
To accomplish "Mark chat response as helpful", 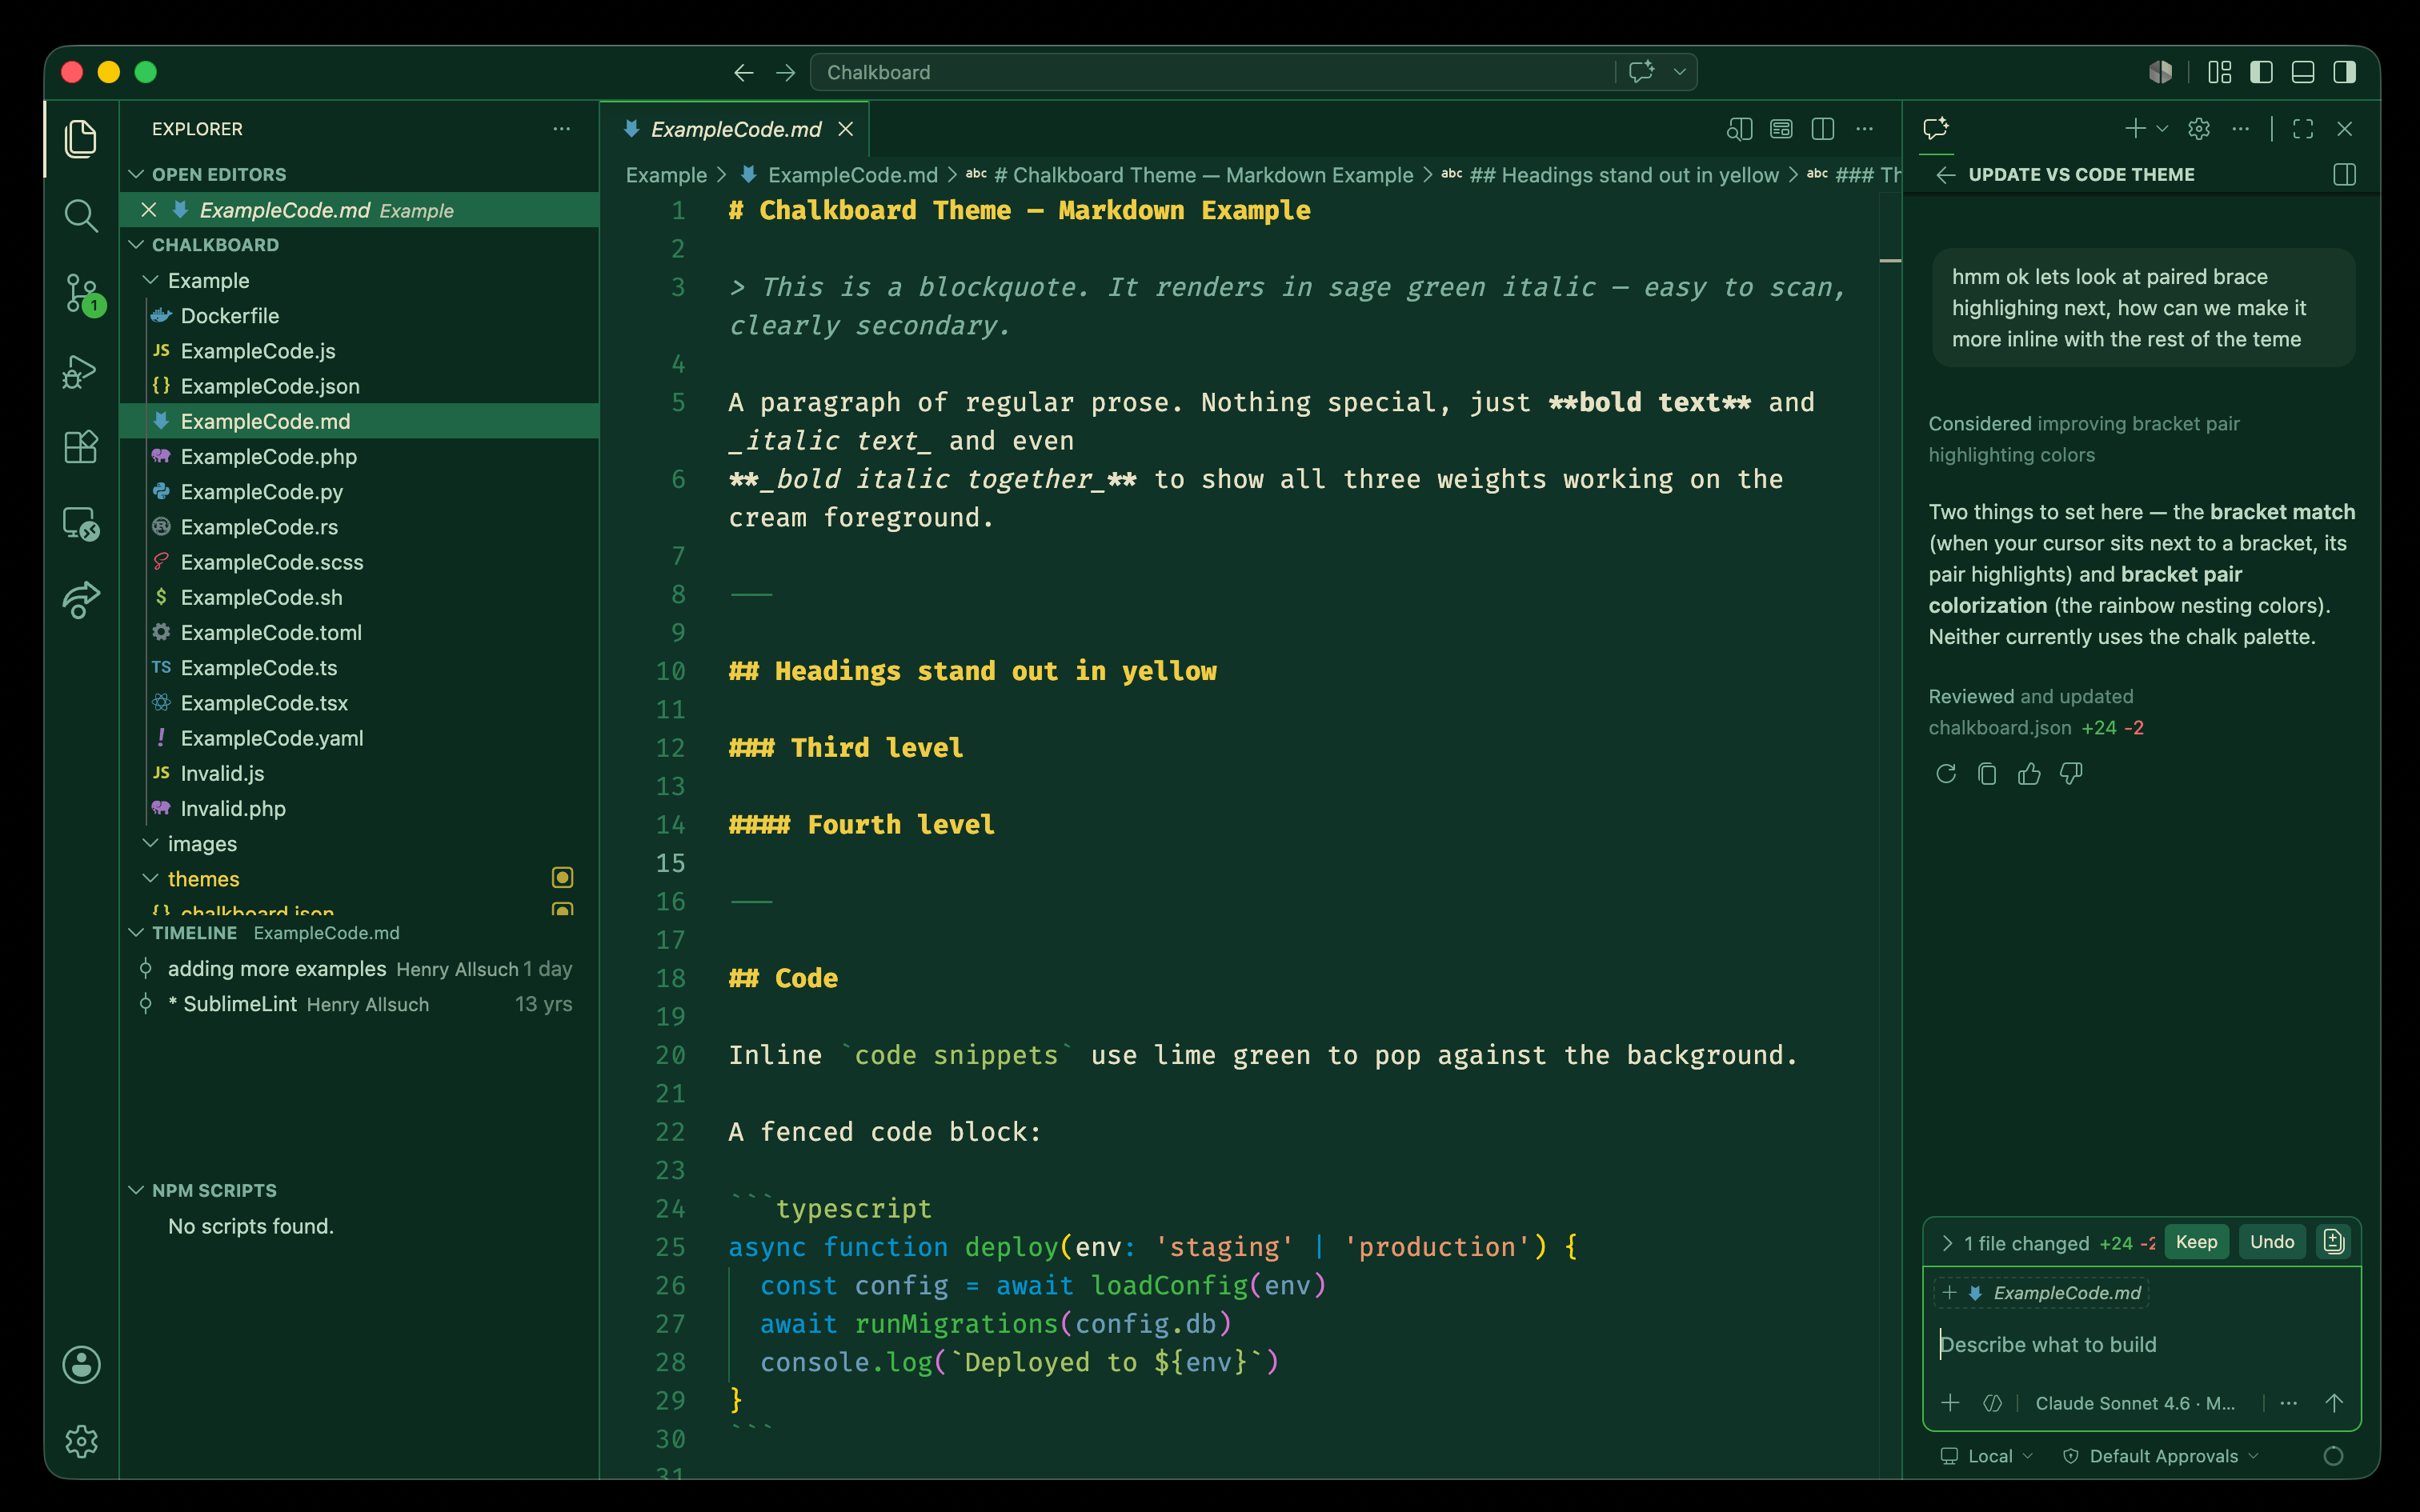I will click(x=2029, y=773).
